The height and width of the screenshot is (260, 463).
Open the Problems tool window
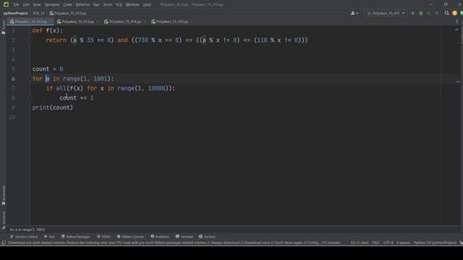tap(160, 237)
